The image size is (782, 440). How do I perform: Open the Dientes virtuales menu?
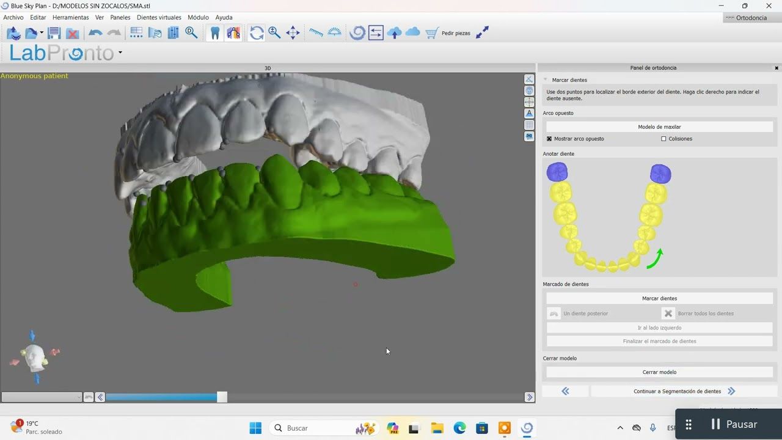click(x=159, y=18)
